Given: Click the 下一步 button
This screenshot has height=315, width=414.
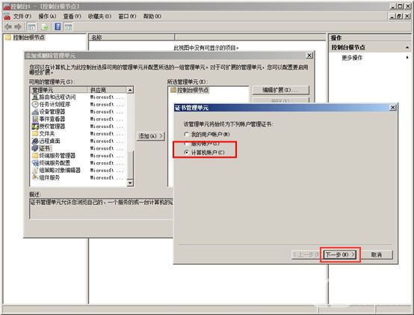Looking at the screenshot, I should pyautogui.click(x=340, y=254).
